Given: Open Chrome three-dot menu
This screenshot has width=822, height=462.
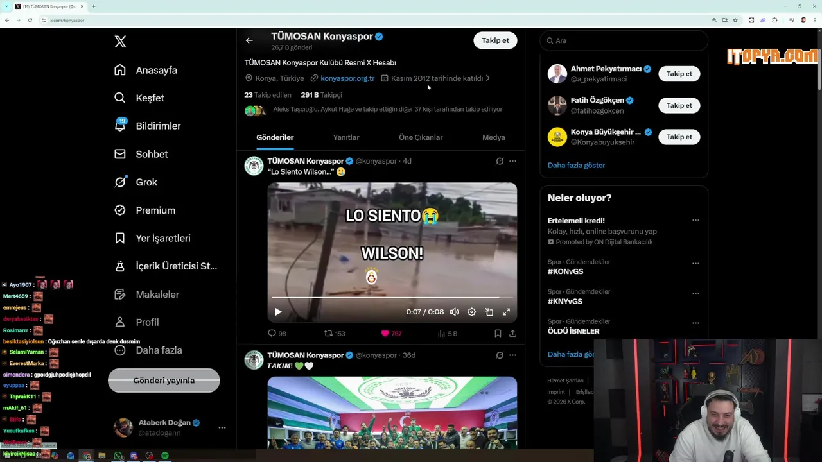Looking at the screenshot, I should point(815,20).
